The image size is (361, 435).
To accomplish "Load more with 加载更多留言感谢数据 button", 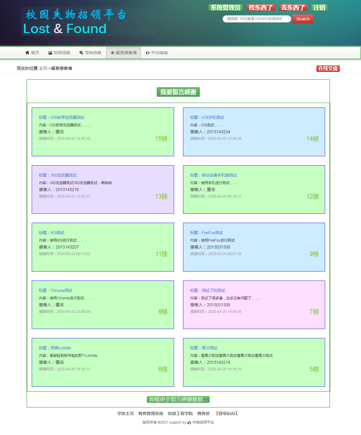I will point(178,399).
